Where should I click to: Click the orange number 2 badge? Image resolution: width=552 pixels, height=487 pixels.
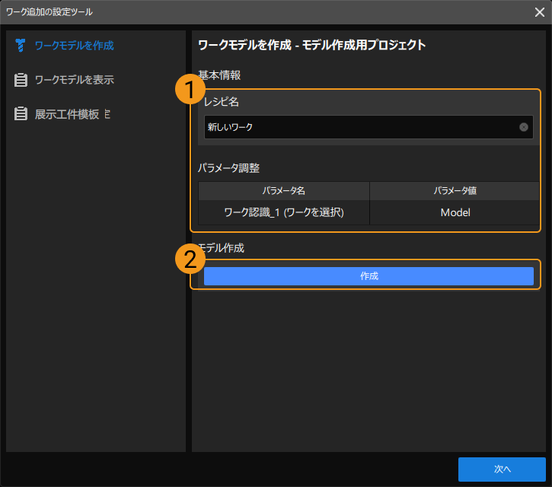pyautogui.click(x=190, y=259)
